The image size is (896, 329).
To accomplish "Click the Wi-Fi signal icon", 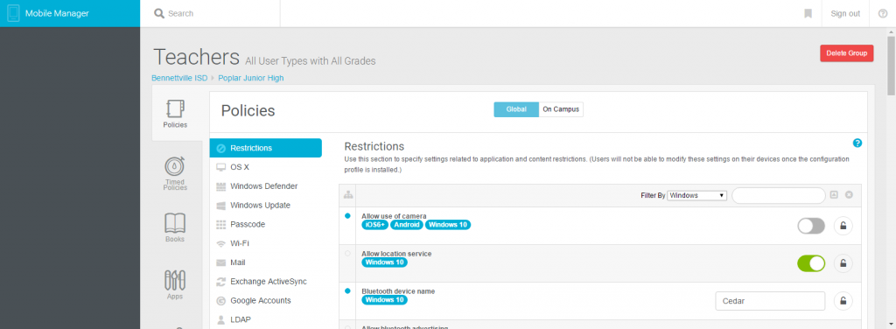I will tap(220, 243).
